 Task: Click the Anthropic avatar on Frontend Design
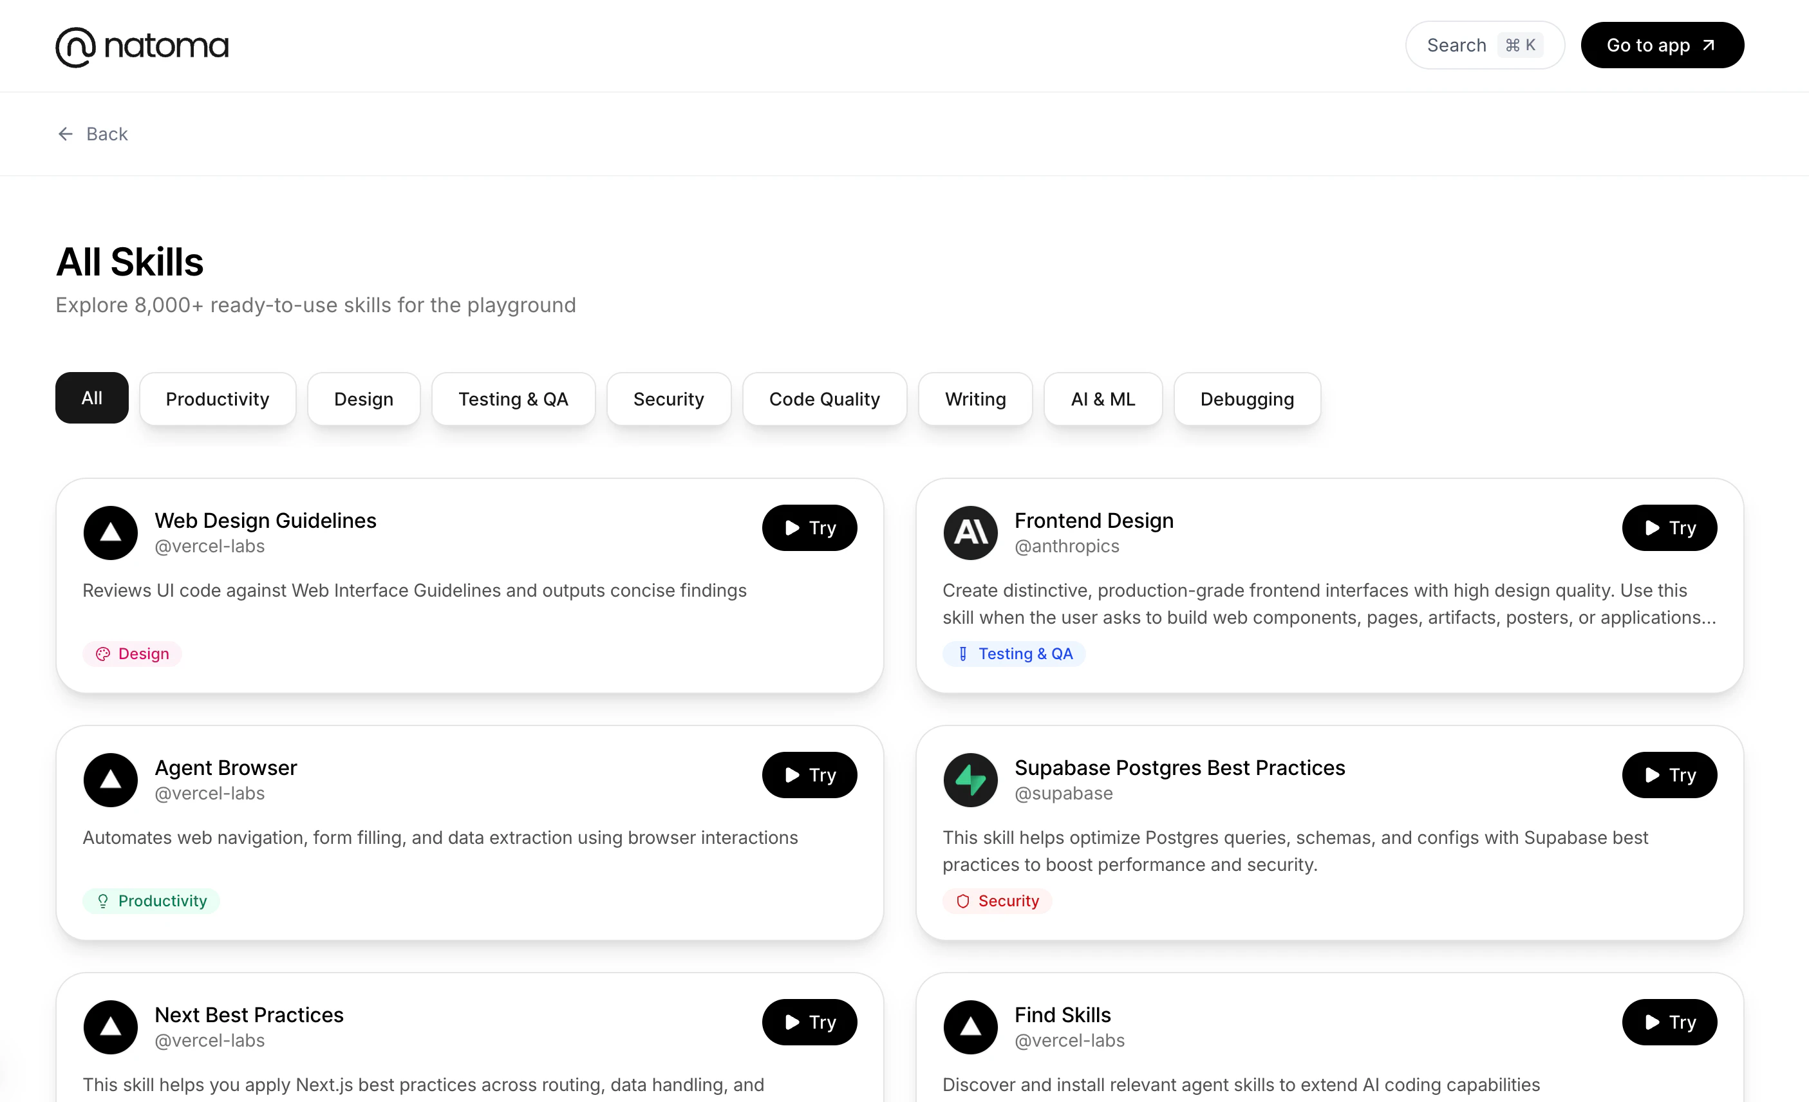click(x=970, y=532)
